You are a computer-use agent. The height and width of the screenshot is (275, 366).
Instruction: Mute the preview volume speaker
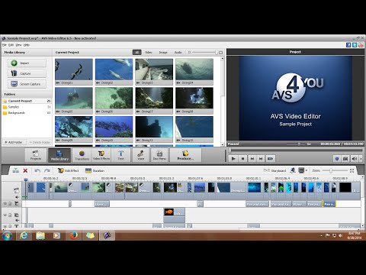(354, 159)
